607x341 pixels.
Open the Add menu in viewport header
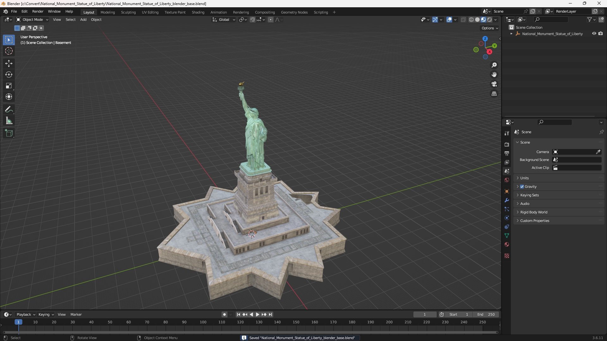pyautogui.click(x=83, y=20)
